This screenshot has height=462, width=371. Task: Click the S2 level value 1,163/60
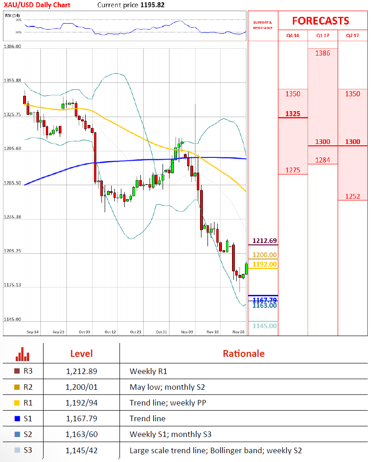(82, 434)
